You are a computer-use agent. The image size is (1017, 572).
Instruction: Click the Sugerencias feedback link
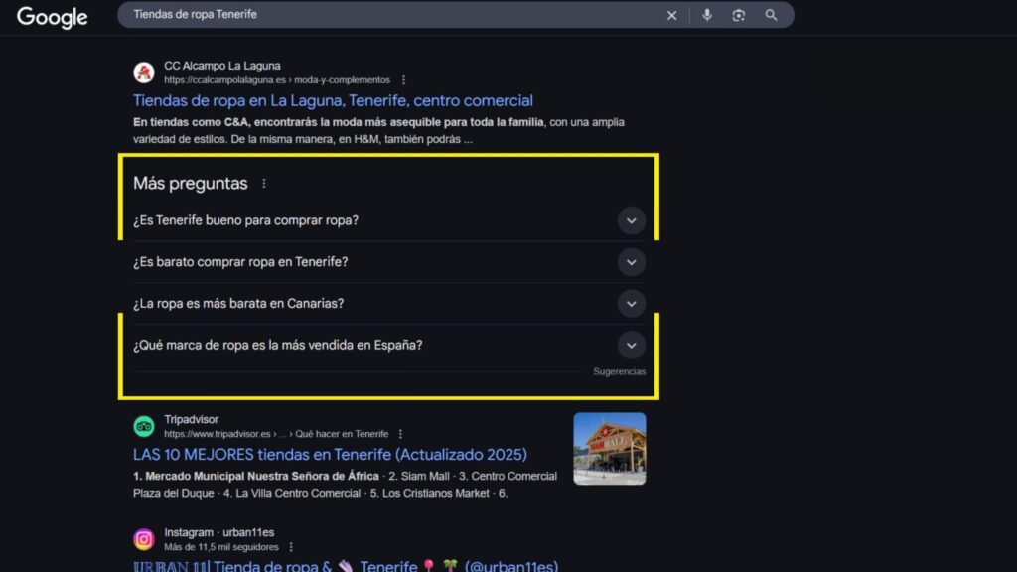click(619, 371)
